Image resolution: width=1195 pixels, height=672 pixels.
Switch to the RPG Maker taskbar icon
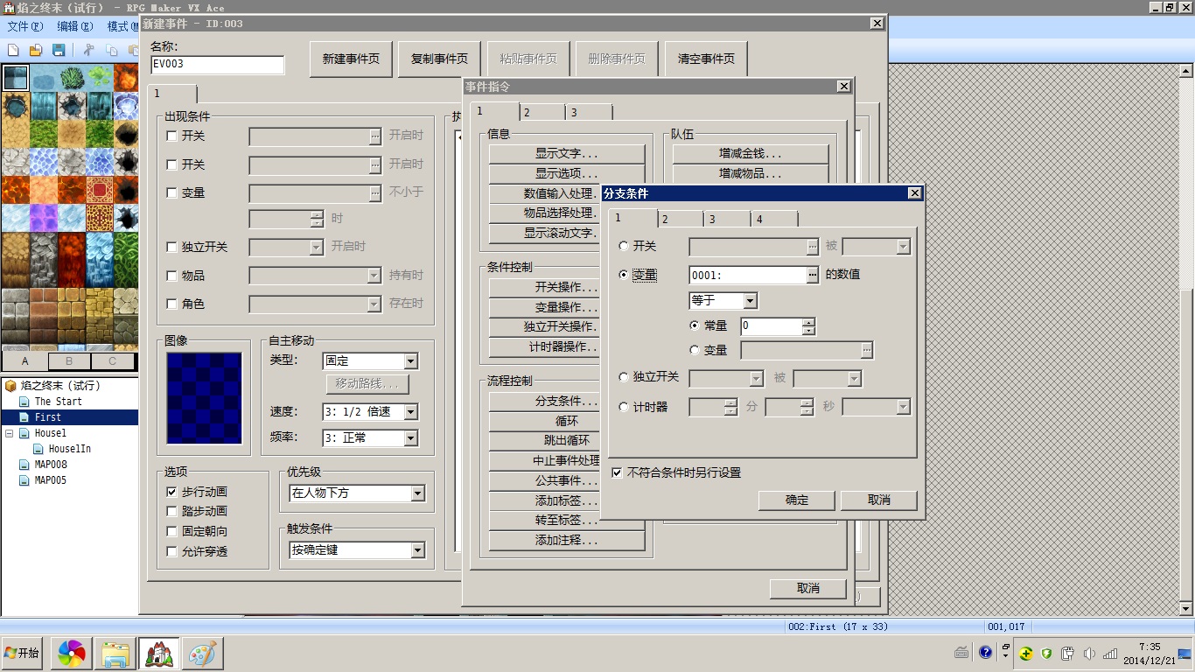[x=159, y=653]
